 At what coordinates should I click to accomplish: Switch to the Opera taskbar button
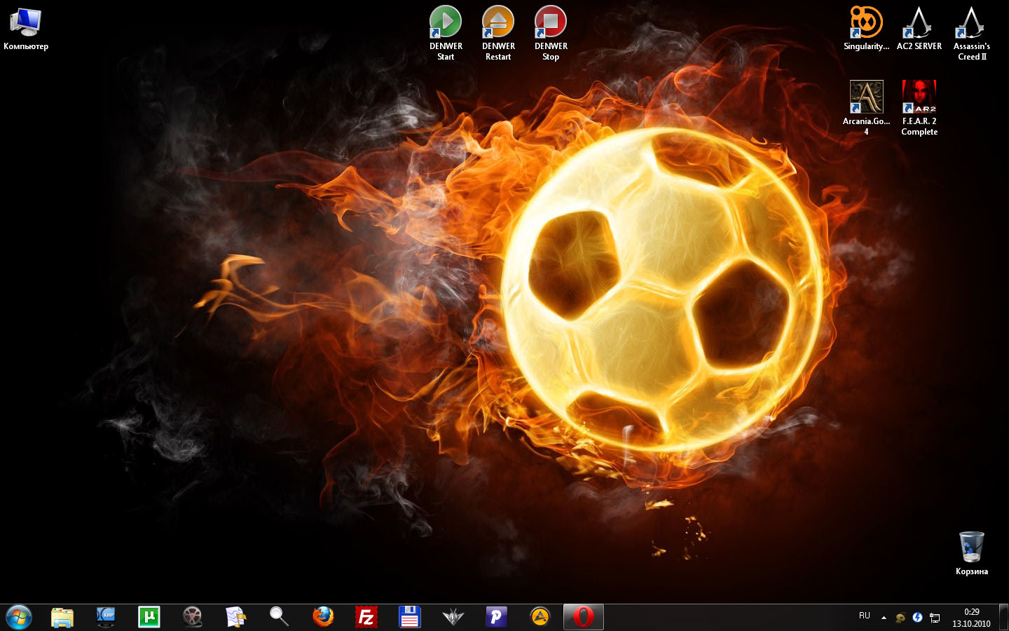click(583, 617)
